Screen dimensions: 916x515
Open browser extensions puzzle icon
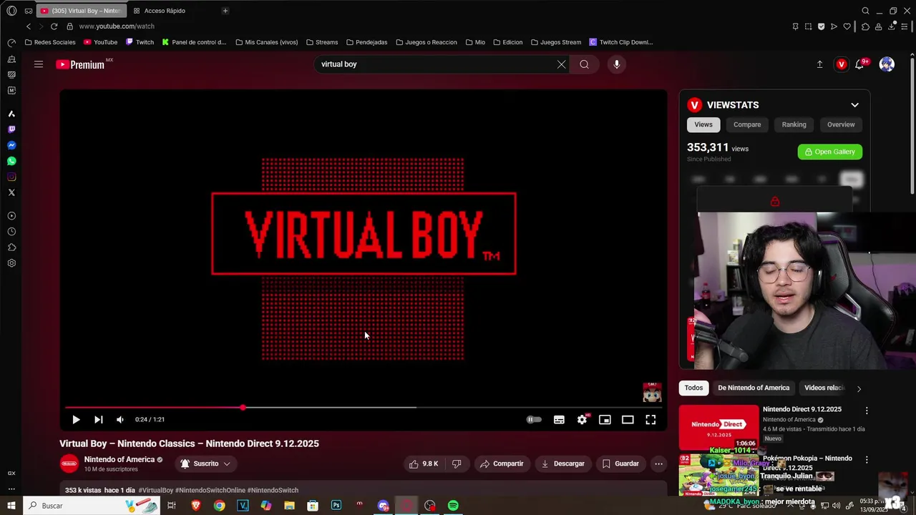click(865, 26)
